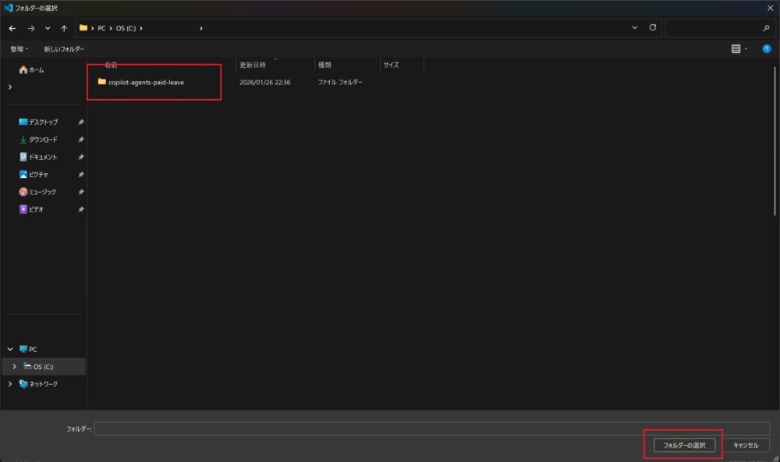
Task: Refresh the current folder view
Action: [653, 28]
